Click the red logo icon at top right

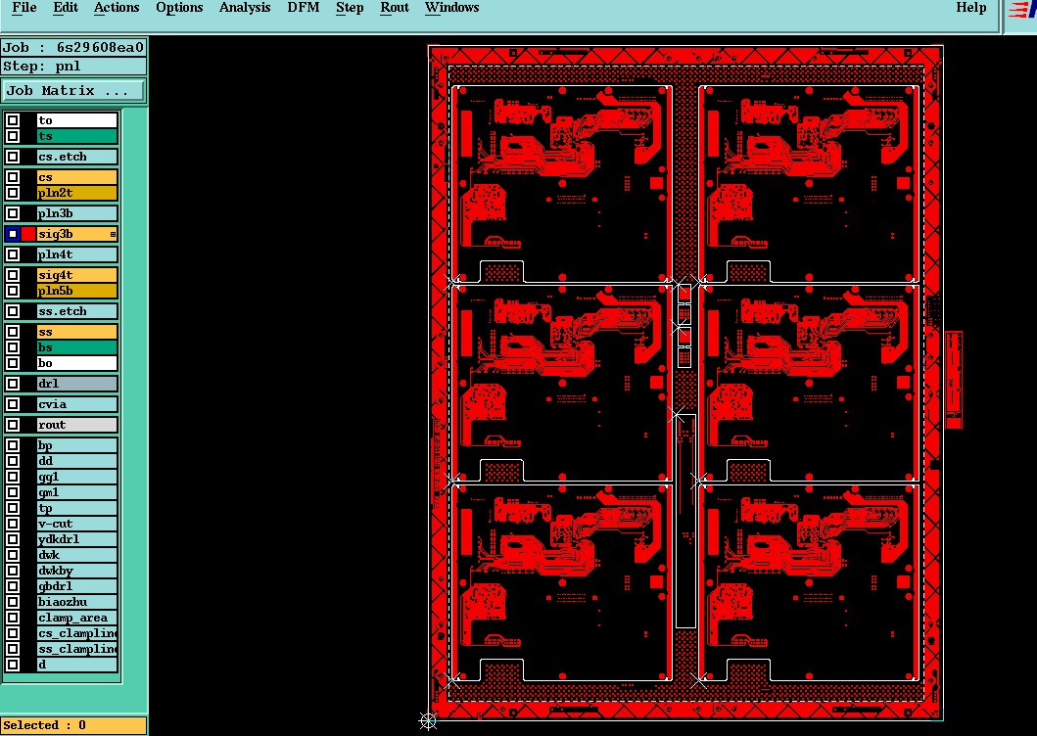[x=1021, y=10]
